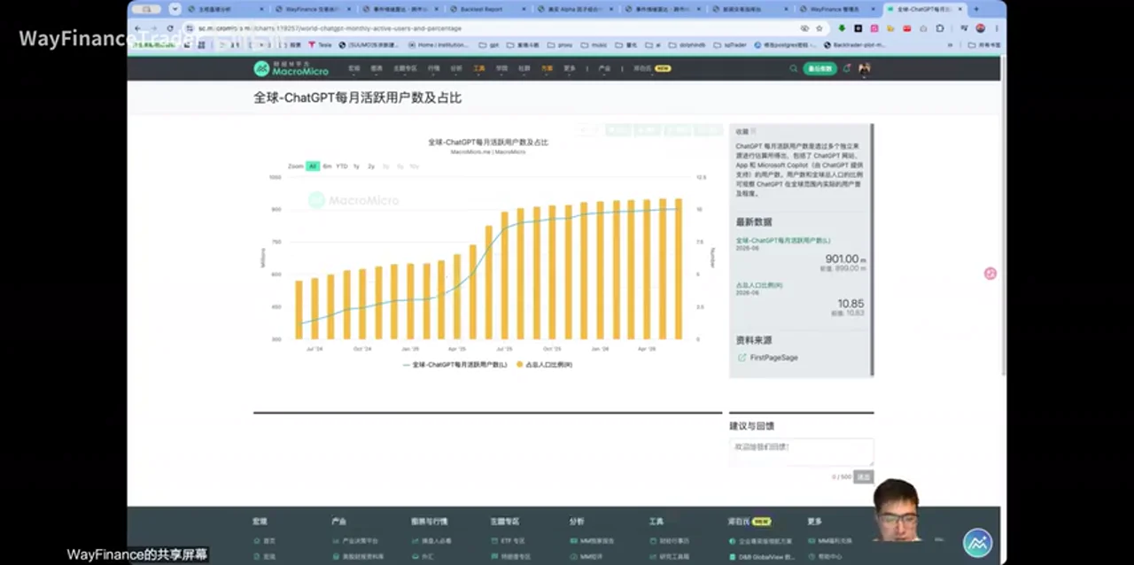Bookmark this page with the star icon
Image resolution: width=1134 pixels, height=565 pixels.
click(x=819, y=28)
